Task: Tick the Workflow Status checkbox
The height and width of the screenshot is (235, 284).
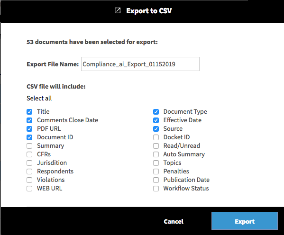Action: tap(156, 189)
